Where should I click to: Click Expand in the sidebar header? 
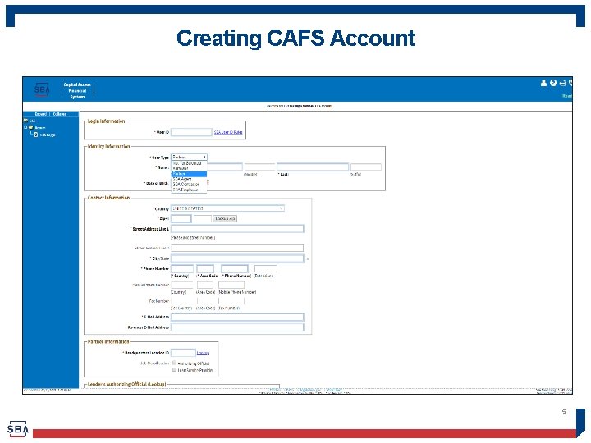click(x=41, y=114)
